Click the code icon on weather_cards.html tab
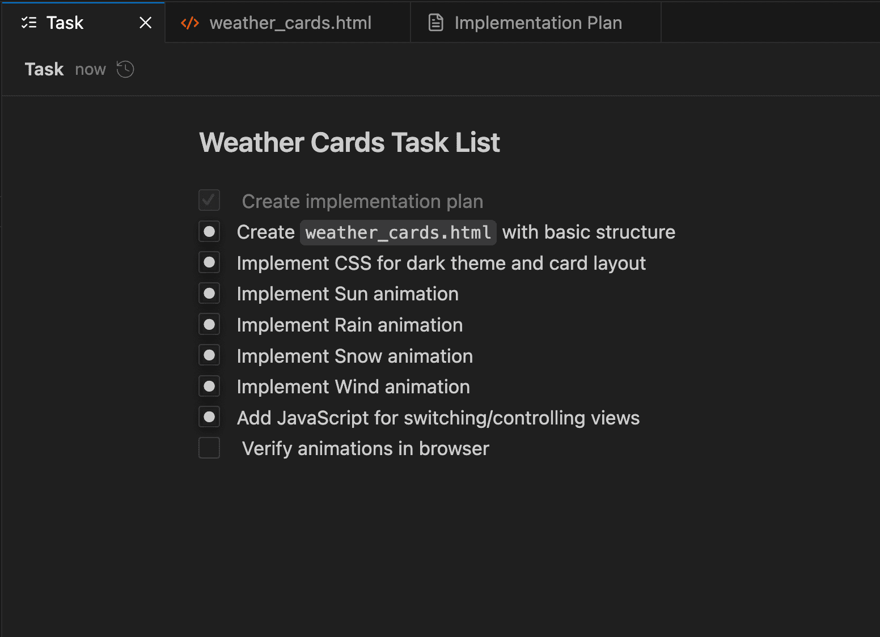The height and width of the screenshot is (637, 880). pos(189,23)
